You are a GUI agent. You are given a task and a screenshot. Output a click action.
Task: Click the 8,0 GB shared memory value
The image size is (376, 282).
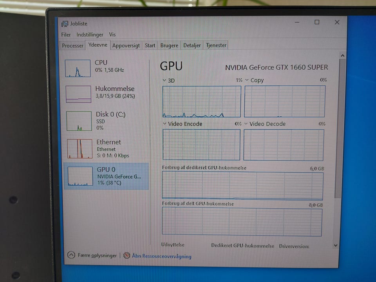pos(316,205)
